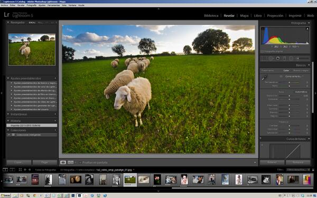317x198 pixels.
Task: Open the Windows Inicio start button
Action: coord(5,195)
